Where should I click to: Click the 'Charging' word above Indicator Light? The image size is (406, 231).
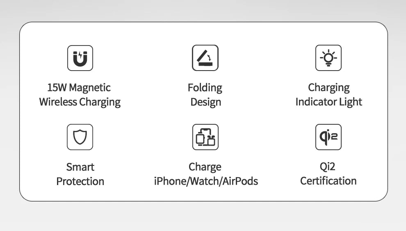[x=328, y=88]
